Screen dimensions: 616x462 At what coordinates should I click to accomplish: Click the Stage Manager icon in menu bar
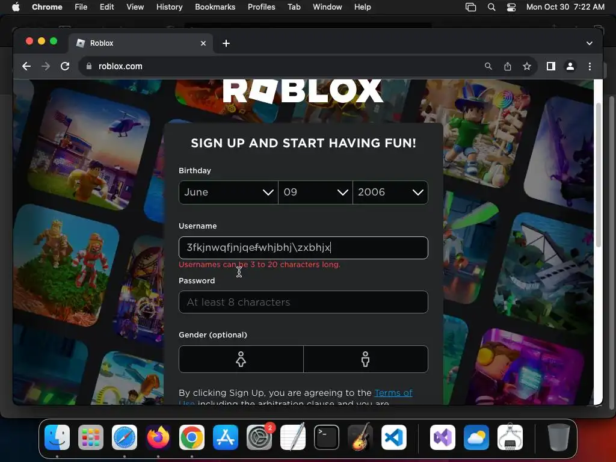click(x=470, y=7)
